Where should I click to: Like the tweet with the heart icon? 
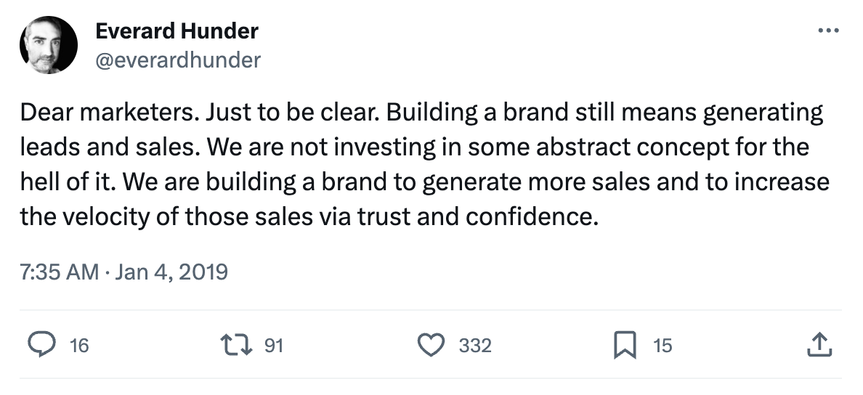coord(434,345)
